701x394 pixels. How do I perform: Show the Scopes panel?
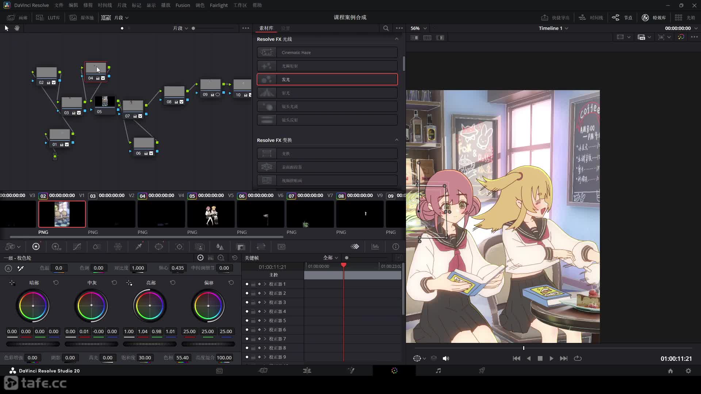[x=375, y=247]
